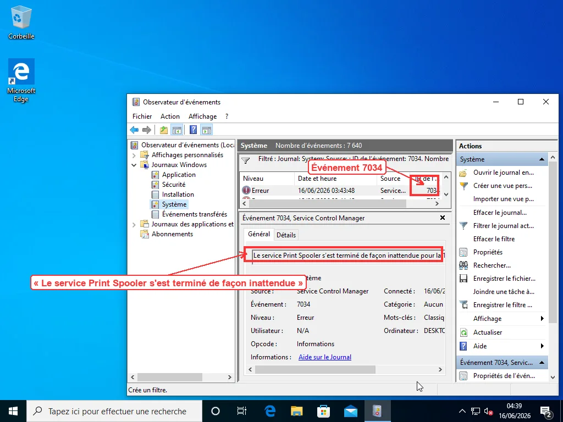Click the event list scroll-down arrow

(446, 194)
